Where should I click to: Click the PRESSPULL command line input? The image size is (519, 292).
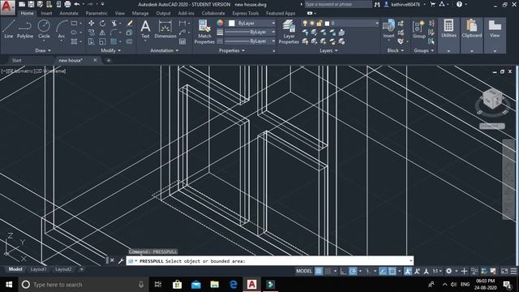pos(269,261)
